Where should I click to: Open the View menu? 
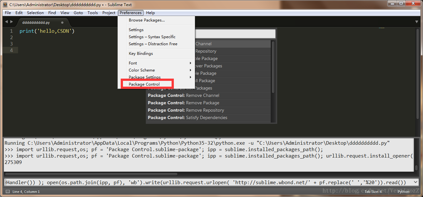(x=65, y=13)
